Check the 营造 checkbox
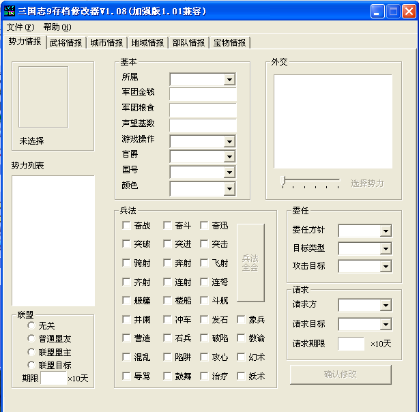The image size is (419, 412). (x=126, y=338)
